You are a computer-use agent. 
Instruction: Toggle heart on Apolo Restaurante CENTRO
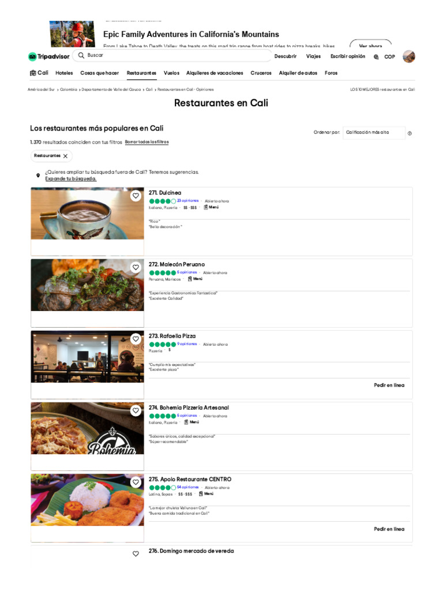click(136, 482)
